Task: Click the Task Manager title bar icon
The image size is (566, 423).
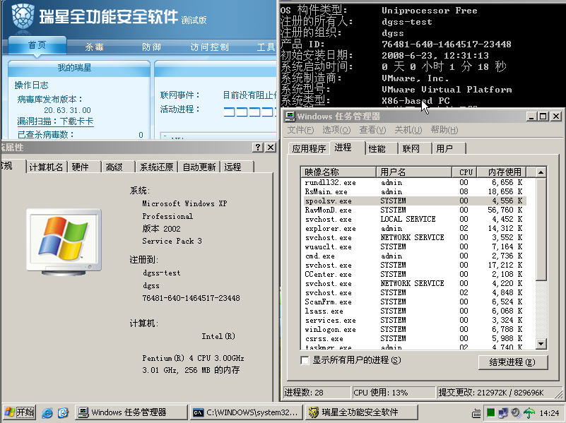Action: [290, 116]
